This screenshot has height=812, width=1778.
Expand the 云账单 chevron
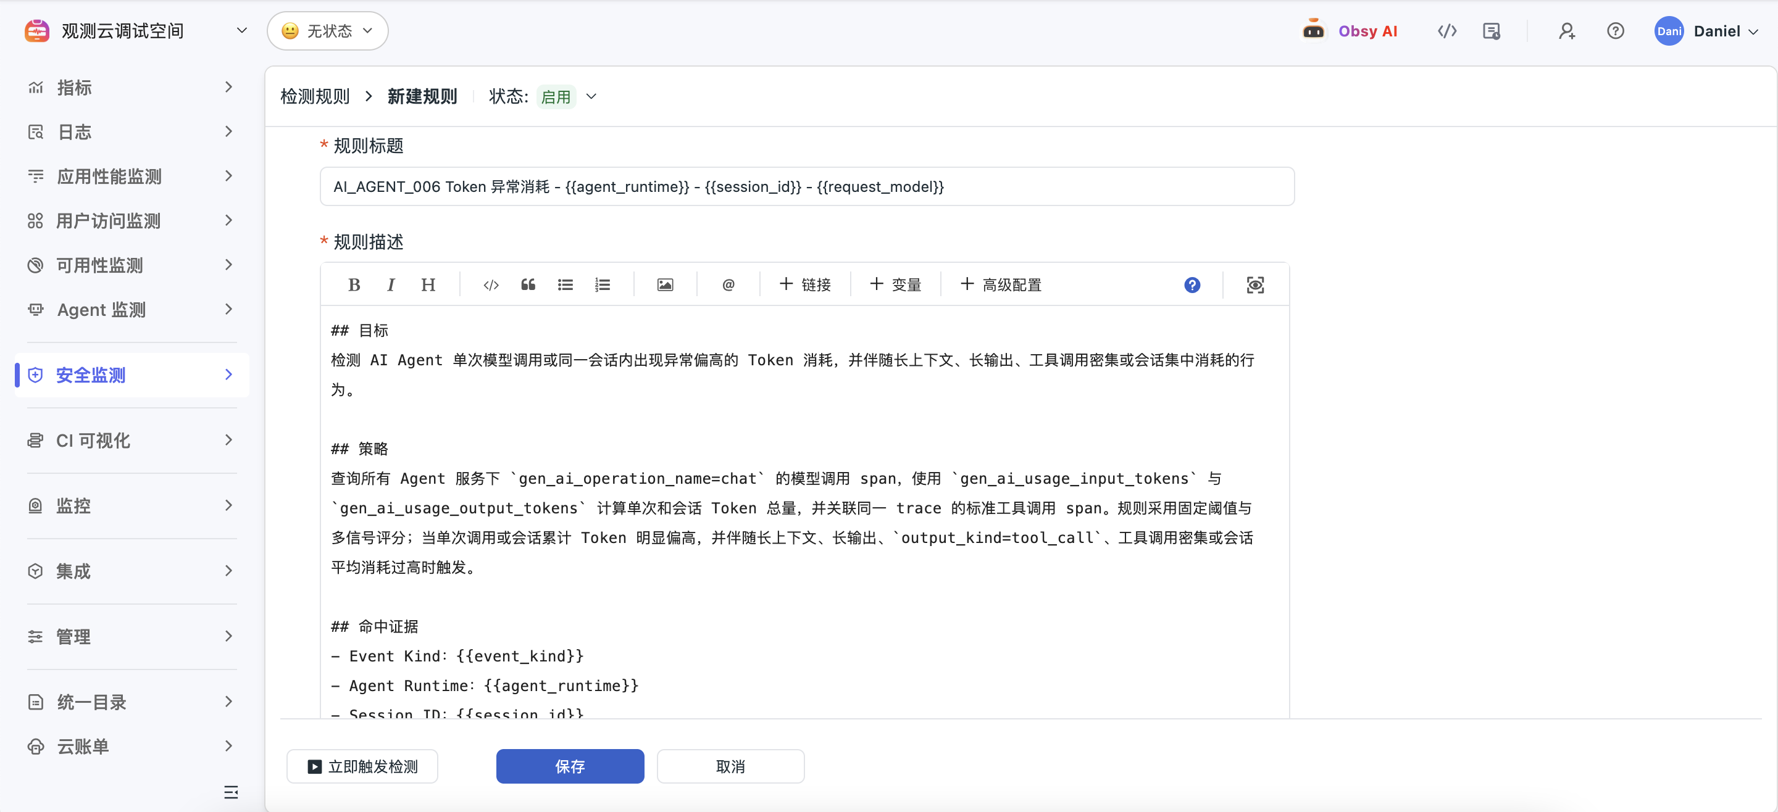click(x=228, y=746)
